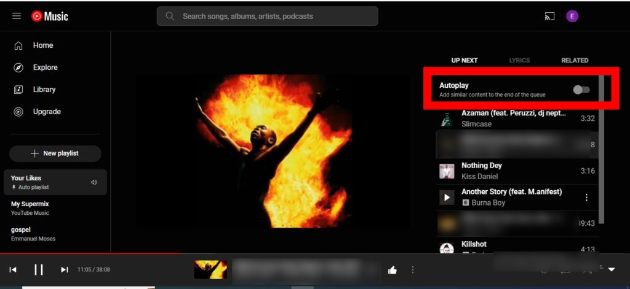Pause the current song
The height and width of the screenshot is (289, 630).
[x=39, y=269]
